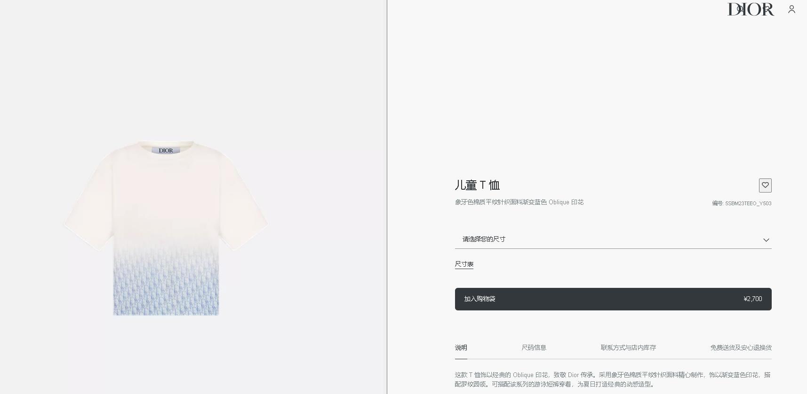
Task: Expand size dropdown chevron arrow
Action: (x=766, y=240)
